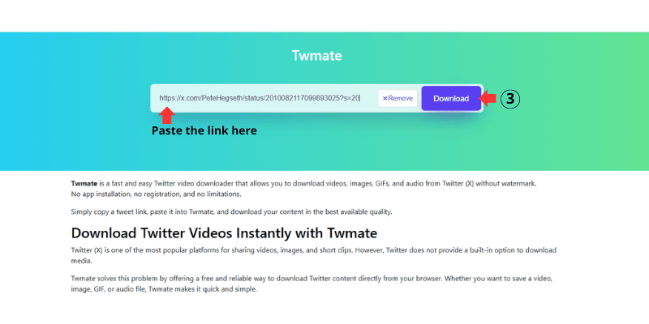Click the bold Twmate word in description
Image resolution: width=649 pixels, height=324 pixels.
coord(84,184)
